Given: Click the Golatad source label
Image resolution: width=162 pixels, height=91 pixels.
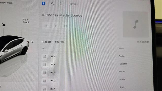Looking at the screenshot, I should [x=123, y=64].
